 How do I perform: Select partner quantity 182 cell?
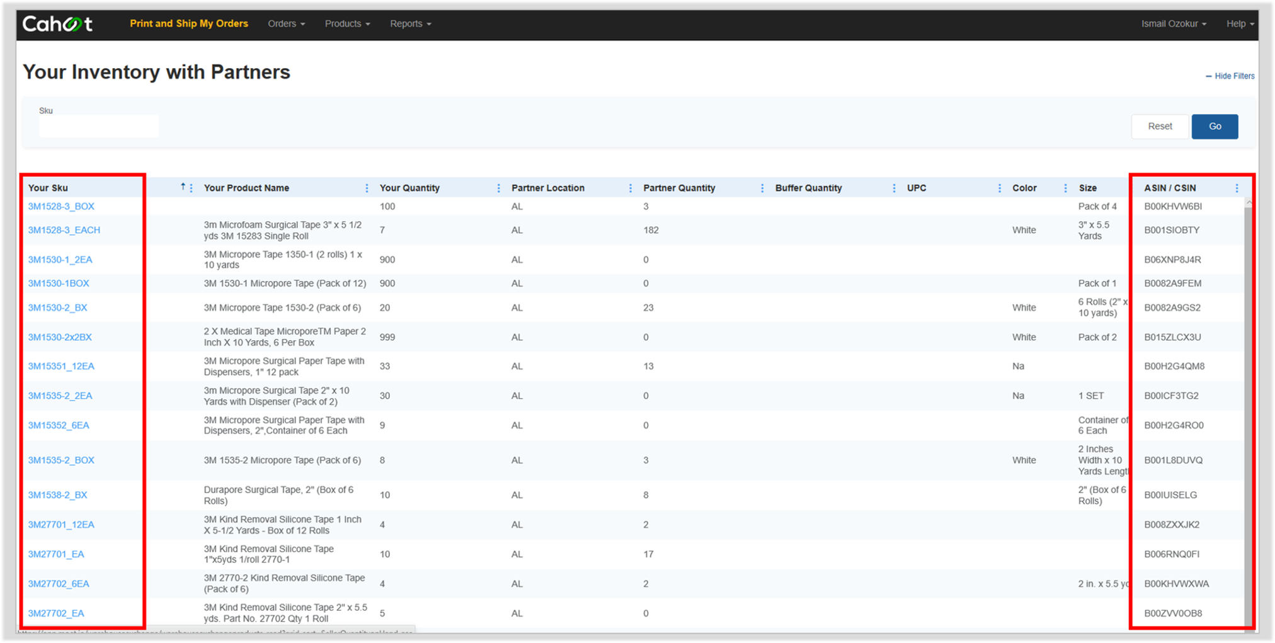point(651,230)
